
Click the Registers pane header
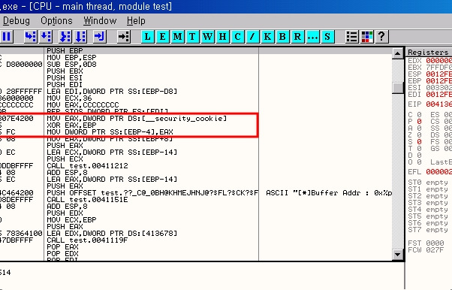point(429,53)
